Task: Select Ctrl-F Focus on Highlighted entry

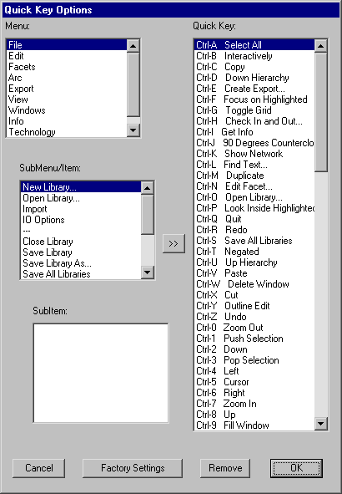Action: point(254,99)
